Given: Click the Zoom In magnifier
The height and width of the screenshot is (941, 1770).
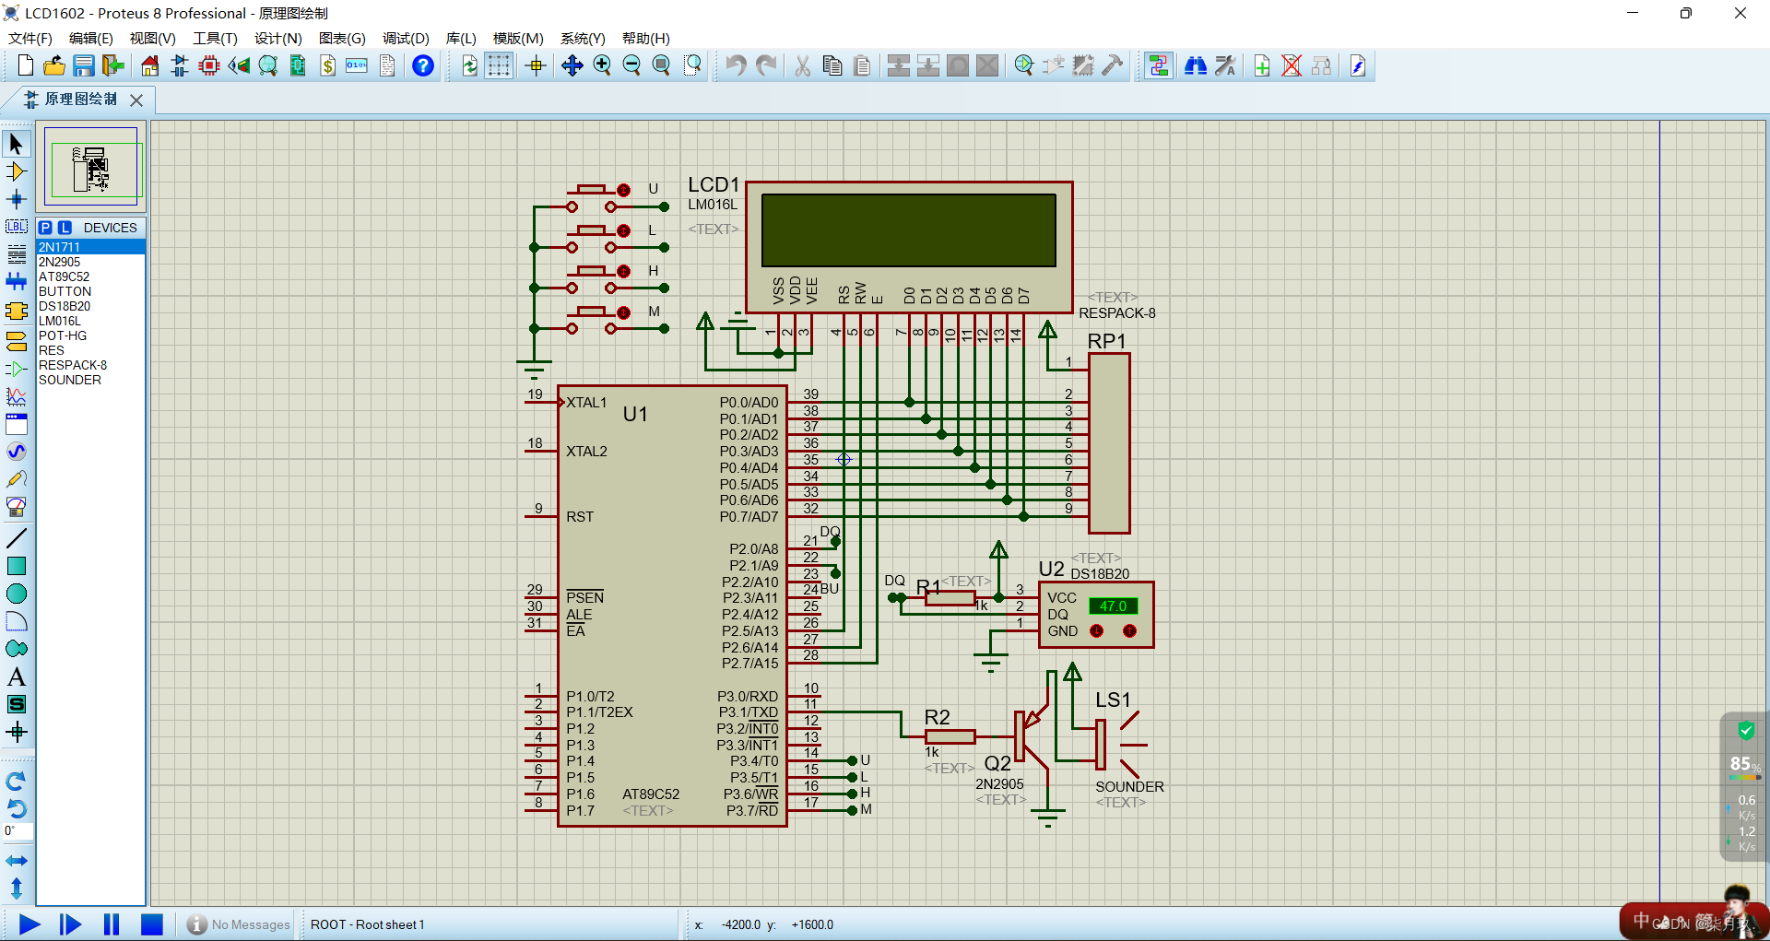Looking at the screenshot, I should tap(602, 65).
